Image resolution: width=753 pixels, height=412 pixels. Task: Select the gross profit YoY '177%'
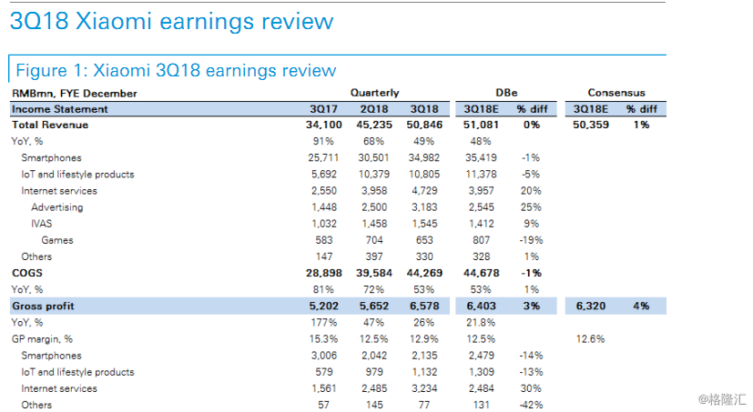pos(323,323)
